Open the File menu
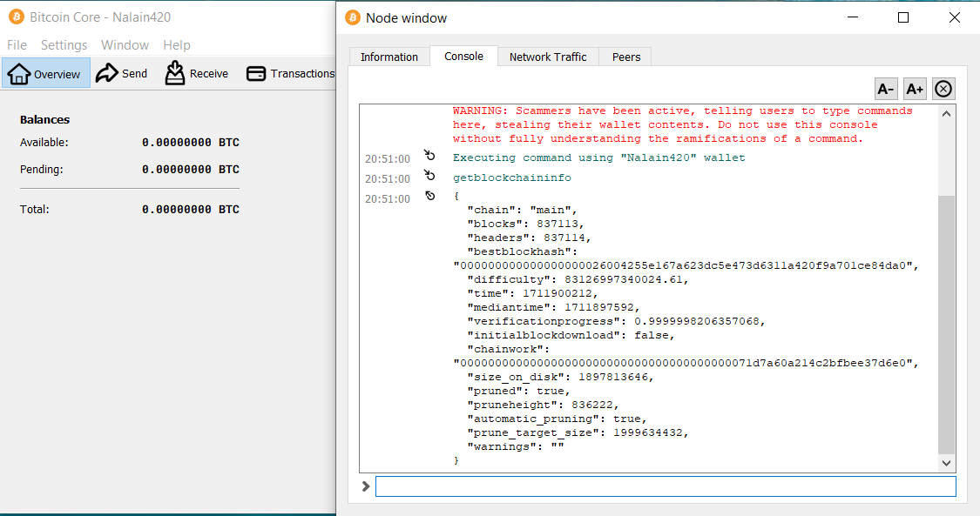The width and height of the screenshot is (980, 516). coord(17,45)
